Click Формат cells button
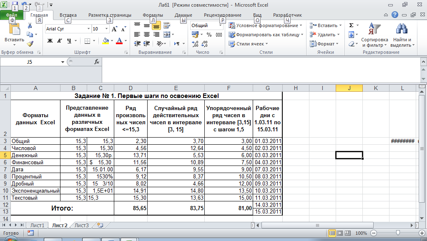The width and height of the screenshot is (427, 241). point(324,43)
